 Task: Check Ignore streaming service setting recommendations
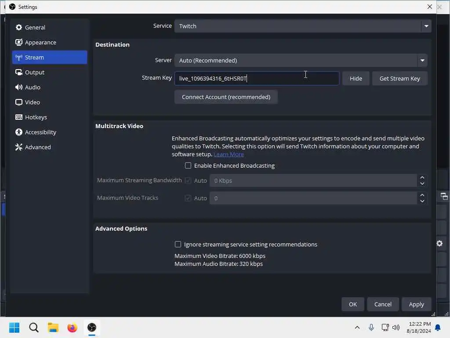(x=178, y=244)
